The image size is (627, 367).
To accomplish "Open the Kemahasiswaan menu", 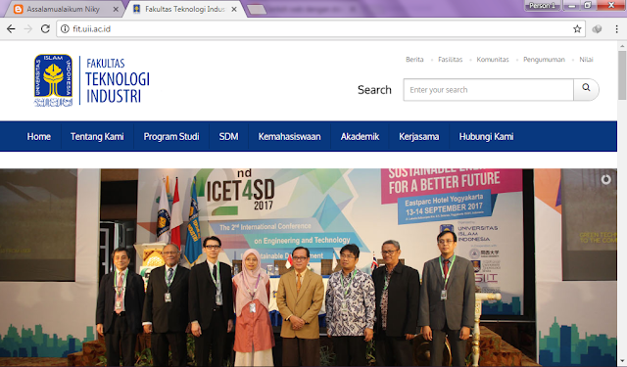I will [290, 137].
